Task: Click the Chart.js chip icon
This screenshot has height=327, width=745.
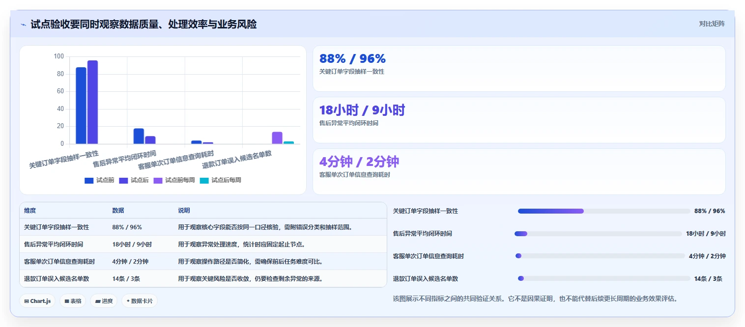Action: pyautogui.click(x=26, y=301)
